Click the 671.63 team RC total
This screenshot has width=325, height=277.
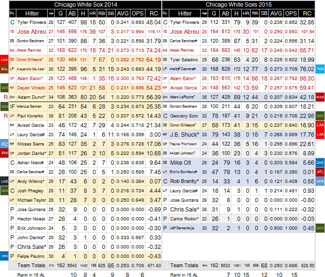[x=154, y=266]
